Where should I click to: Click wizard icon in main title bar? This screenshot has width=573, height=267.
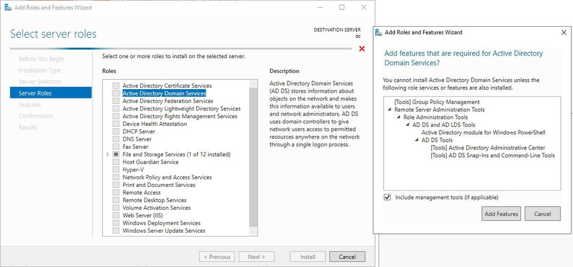coord(8,7)
